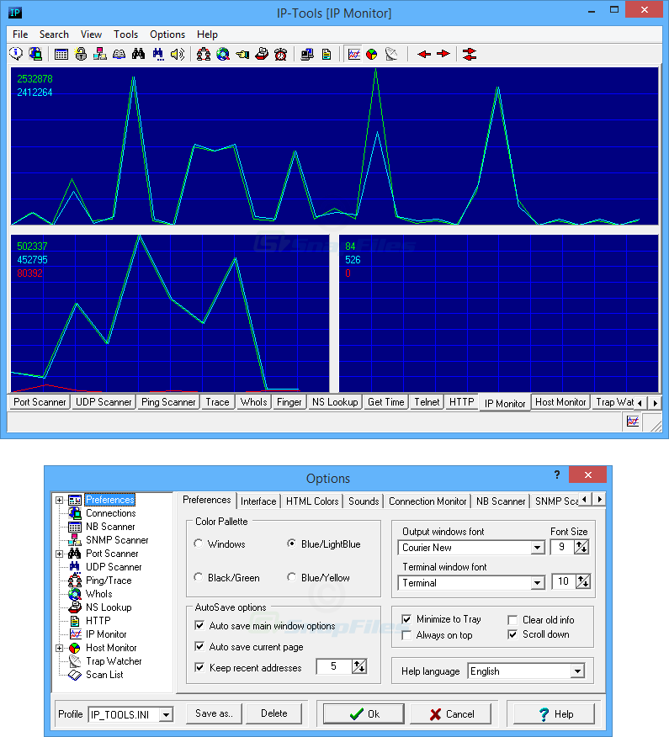Select the Blue/Yellow color palette
669x737 pixels.
[318, 578]
